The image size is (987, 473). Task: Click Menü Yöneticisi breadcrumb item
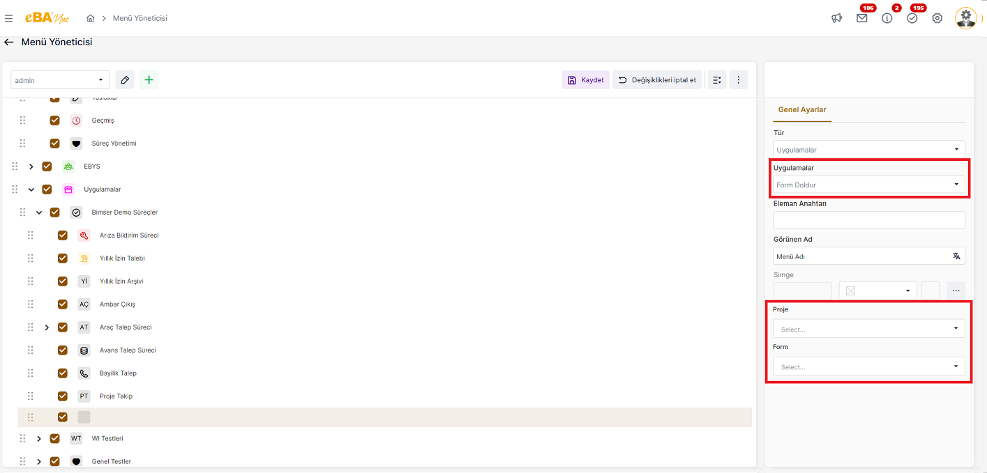140,18
